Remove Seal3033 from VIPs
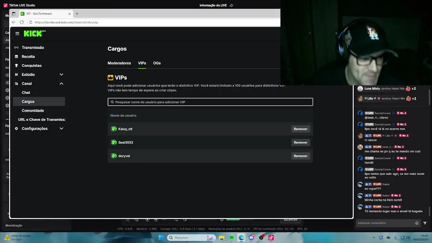Image resolution: width=432 pixels, height=243 pixels. 300,142
